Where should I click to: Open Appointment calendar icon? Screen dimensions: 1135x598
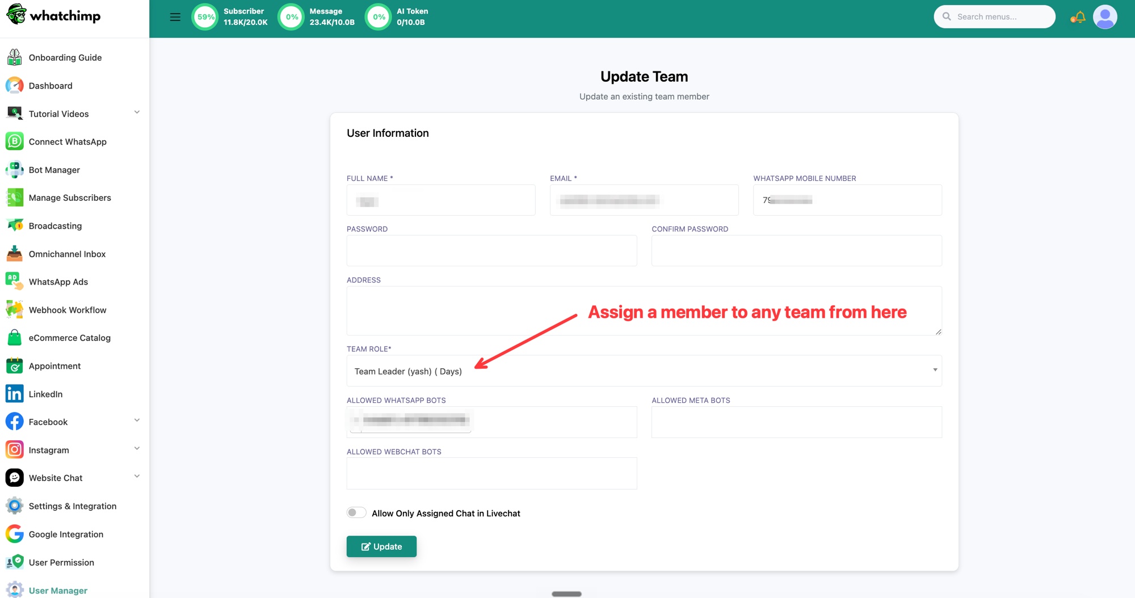[x=14, y=366]
